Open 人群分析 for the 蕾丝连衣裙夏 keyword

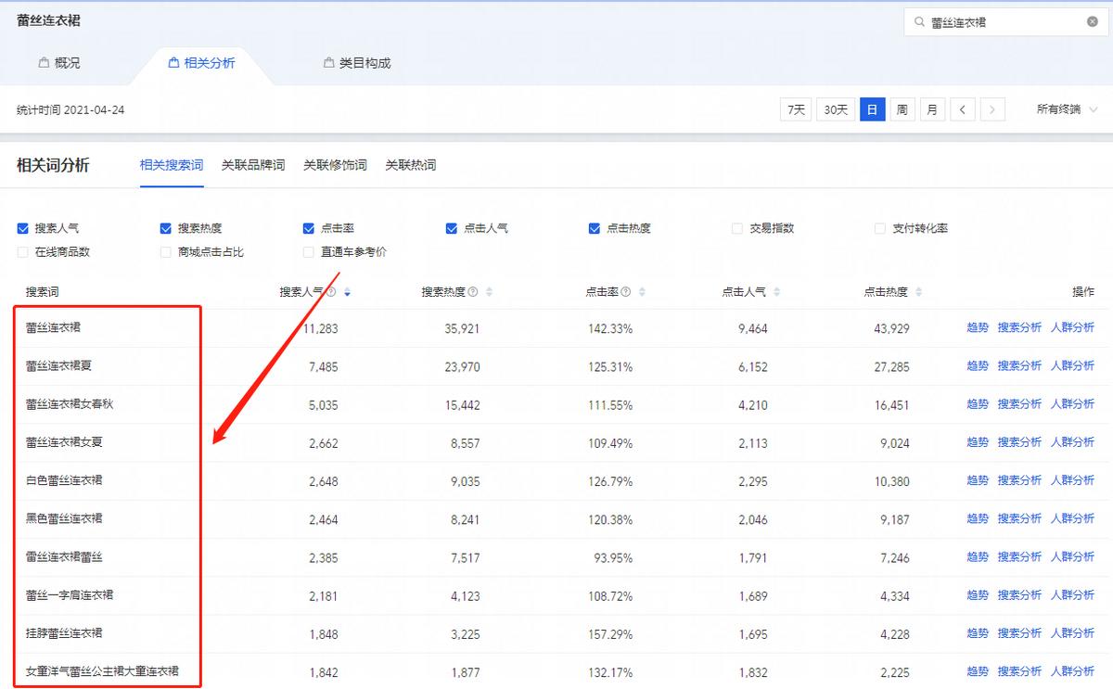pyautogui.click(x=1073, y=365)
